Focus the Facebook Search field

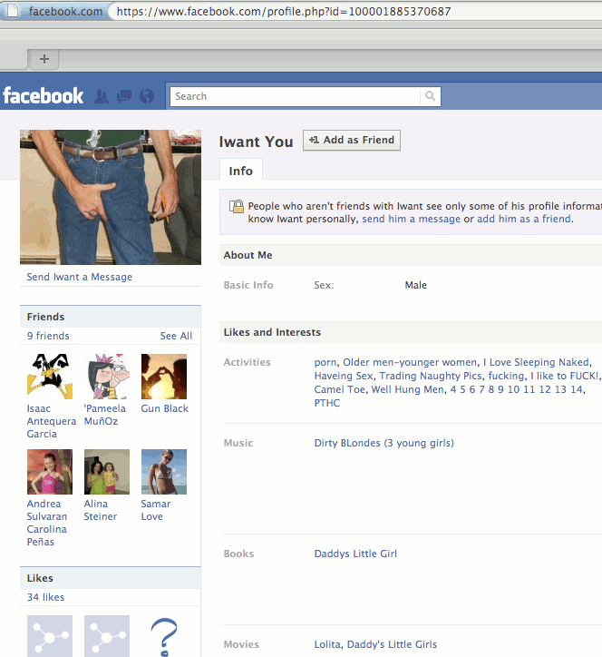point(295,96)
